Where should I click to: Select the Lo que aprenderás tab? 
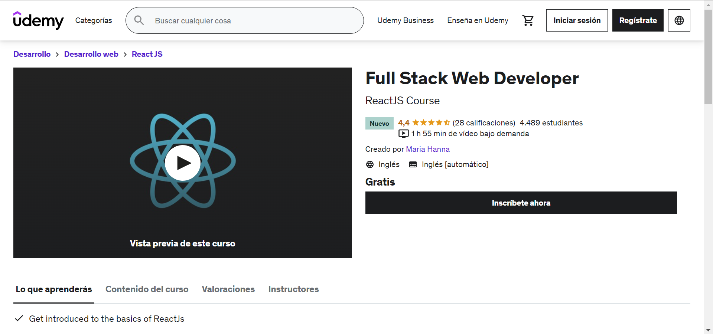54,289
